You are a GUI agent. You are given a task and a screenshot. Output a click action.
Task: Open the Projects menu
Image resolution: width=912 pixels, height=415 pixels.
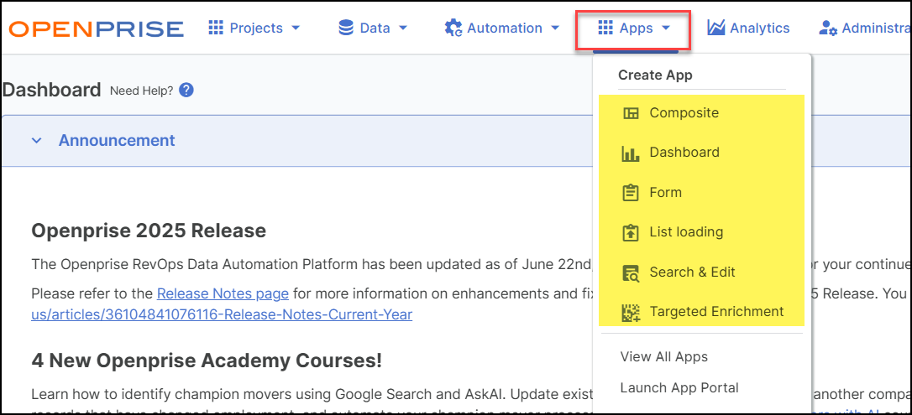254,28
